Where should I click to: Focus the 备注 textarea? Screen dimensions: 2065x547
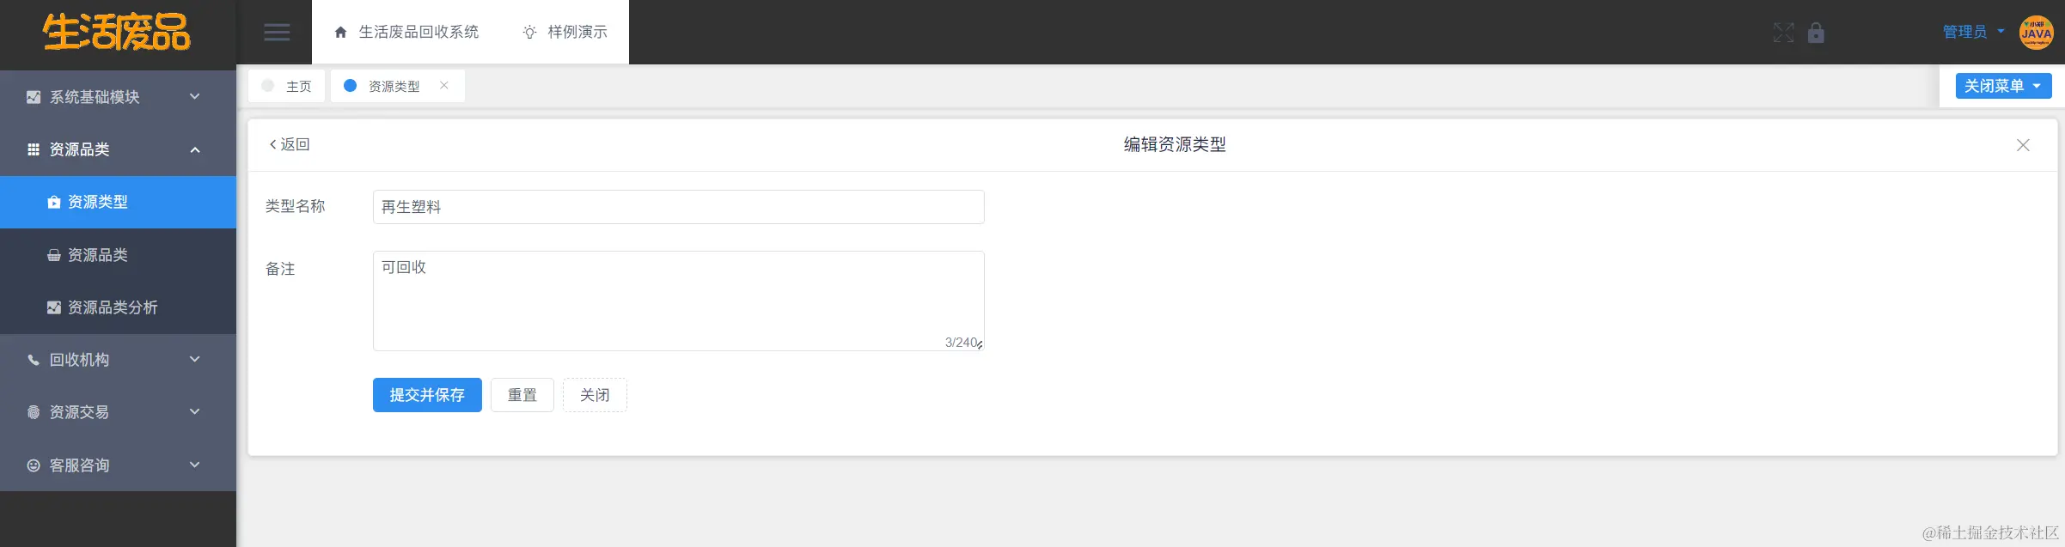click(x=679, y=301)
